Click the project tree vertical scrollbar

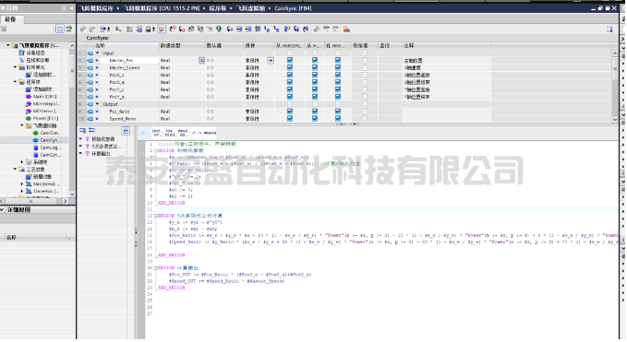[72, 120]
